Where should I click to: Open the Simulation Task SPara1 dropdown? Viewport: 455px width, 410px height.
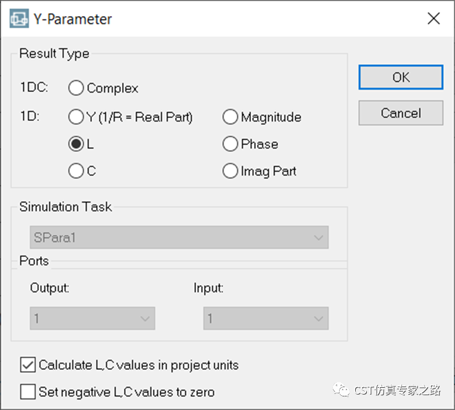pos(179,237)
